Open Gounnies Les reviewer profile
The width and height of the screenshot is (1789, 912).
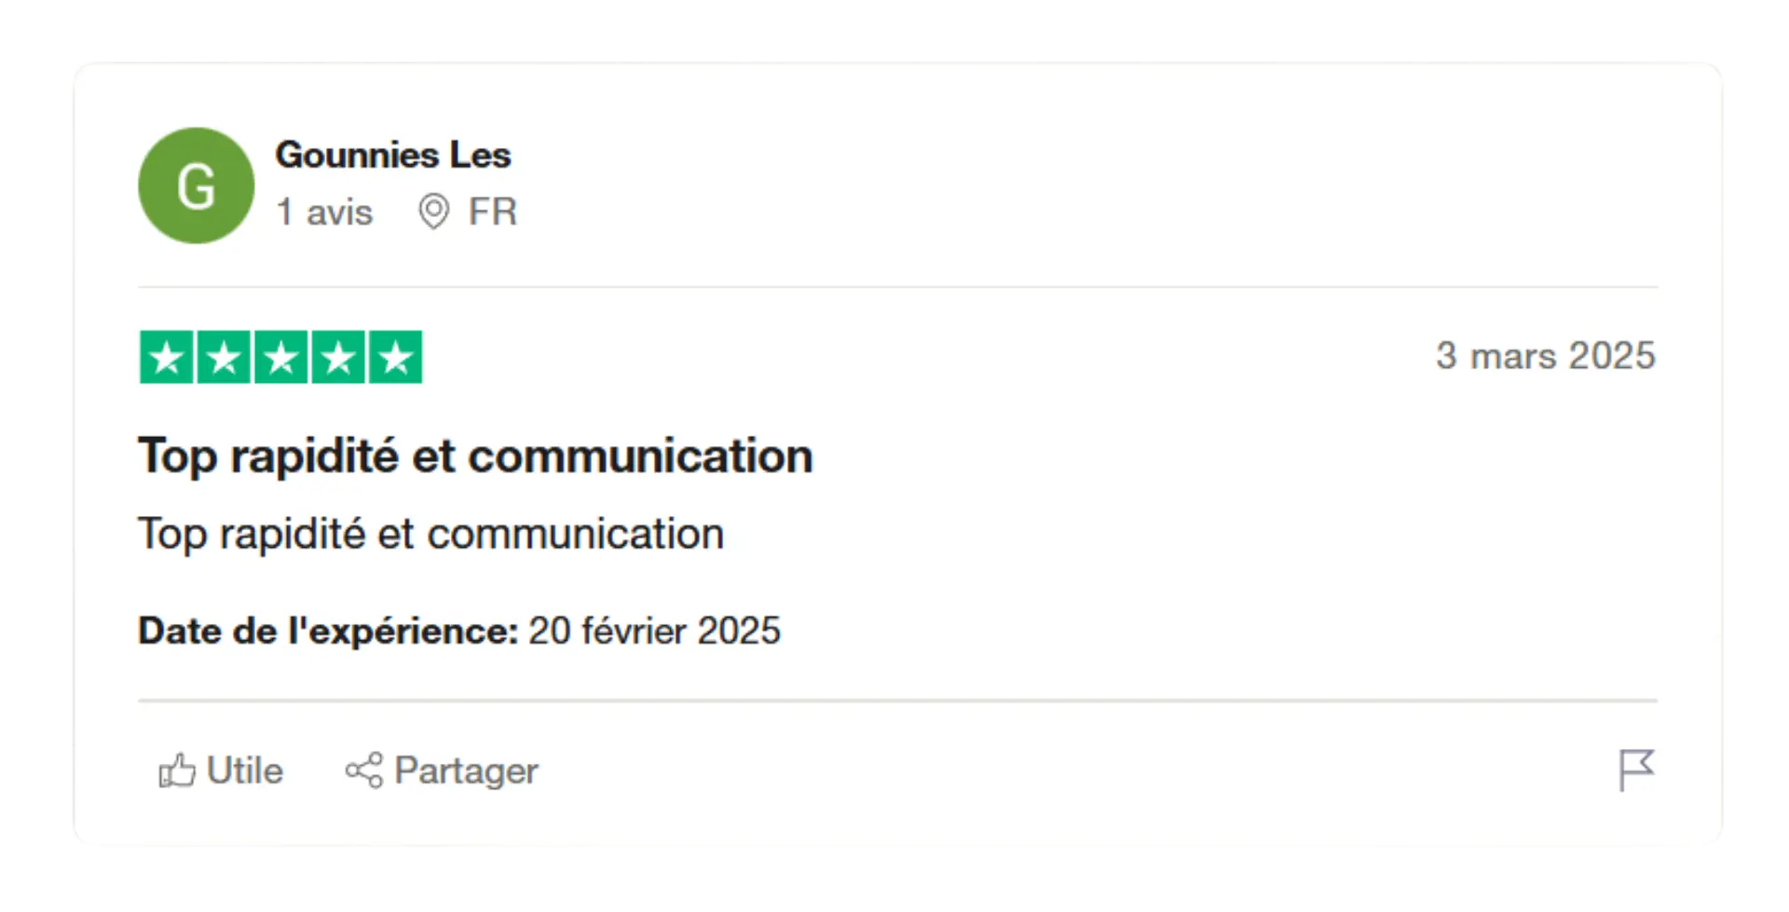click(x=392, y=155)
